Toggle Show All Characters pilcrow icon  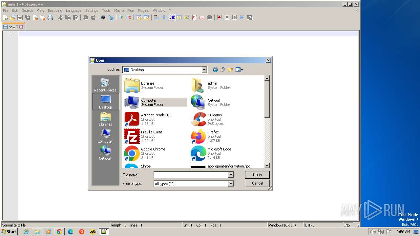[164, 17]
